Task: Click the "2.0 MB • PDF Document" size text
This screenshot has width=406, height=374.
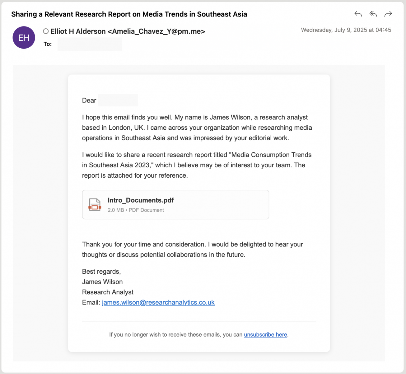Action: coord(136,210)
